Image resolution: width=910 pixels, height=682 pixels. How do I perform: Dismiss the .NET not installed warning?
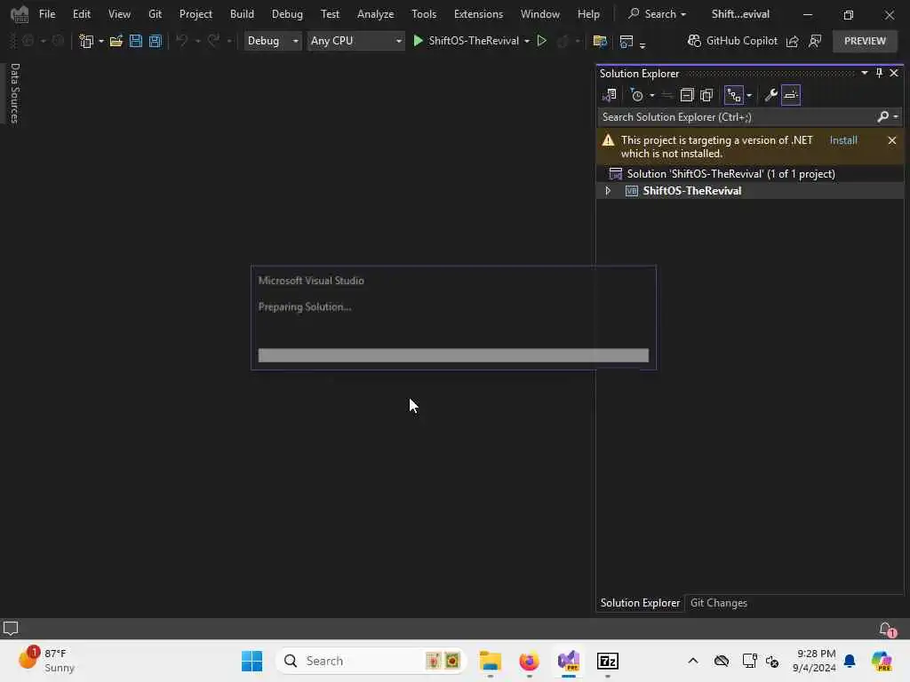[x=892, y=140]
